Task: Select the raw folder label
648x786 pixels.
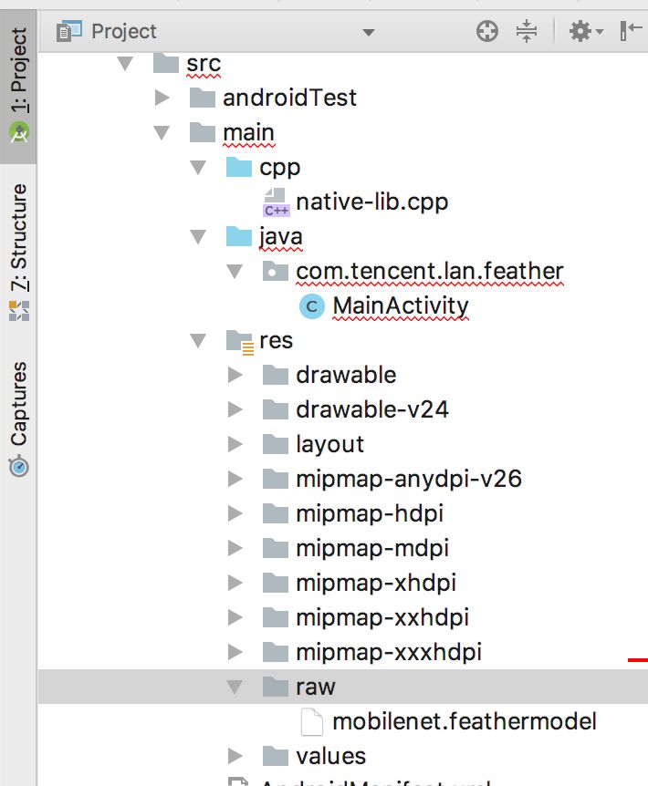Action: pos(316,688)
